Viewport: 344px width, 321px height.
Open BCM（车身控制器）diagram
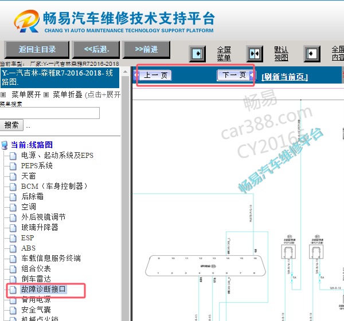[54, 186]
